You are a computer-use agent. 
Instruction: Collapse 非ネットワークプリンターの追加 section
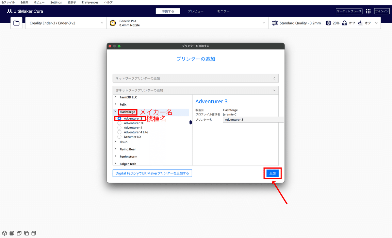(x=195, y=90)
